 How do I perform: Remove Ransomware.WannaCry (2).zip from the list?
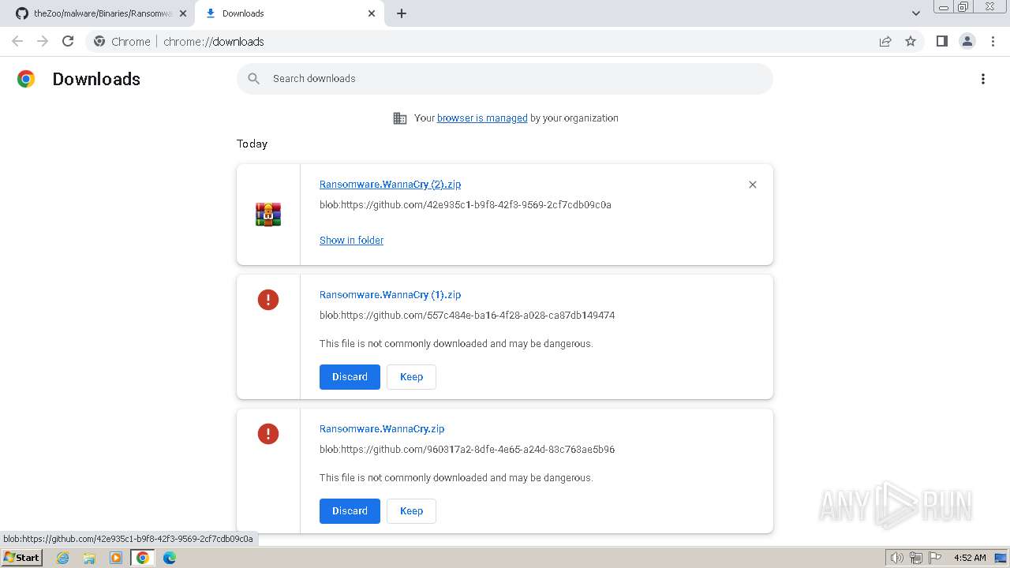click(x=752, y=185)
